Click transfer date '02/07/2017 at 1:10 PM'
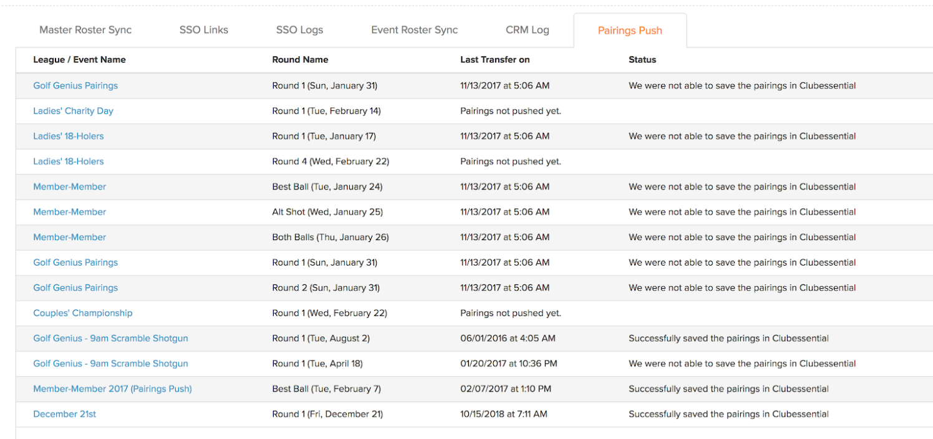Viewport: 933px width, 439px height. [x=506, y=389]
